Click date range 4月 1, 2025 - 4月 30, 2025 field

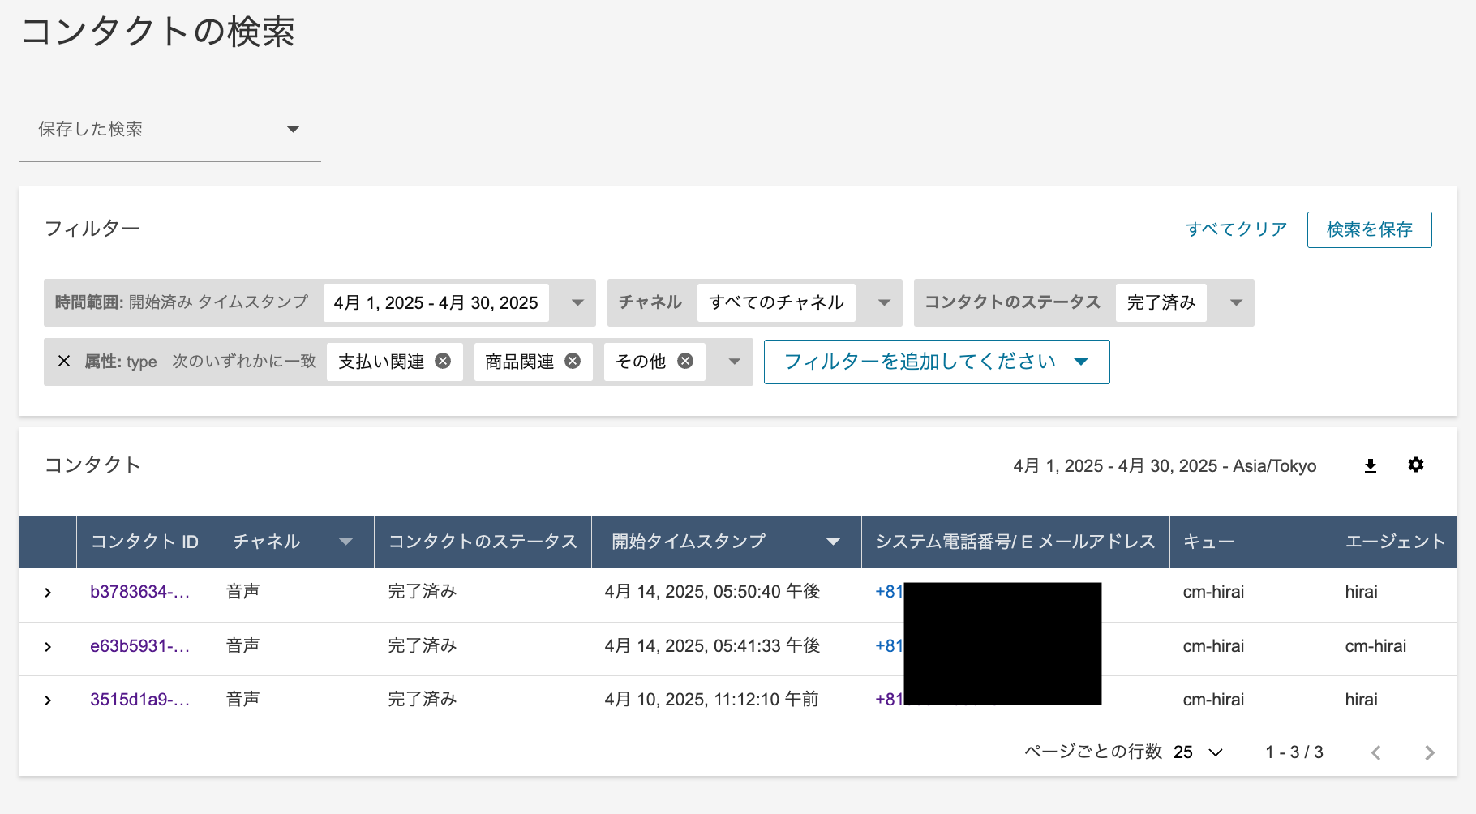pyautogui.click(x=436, y=302)
